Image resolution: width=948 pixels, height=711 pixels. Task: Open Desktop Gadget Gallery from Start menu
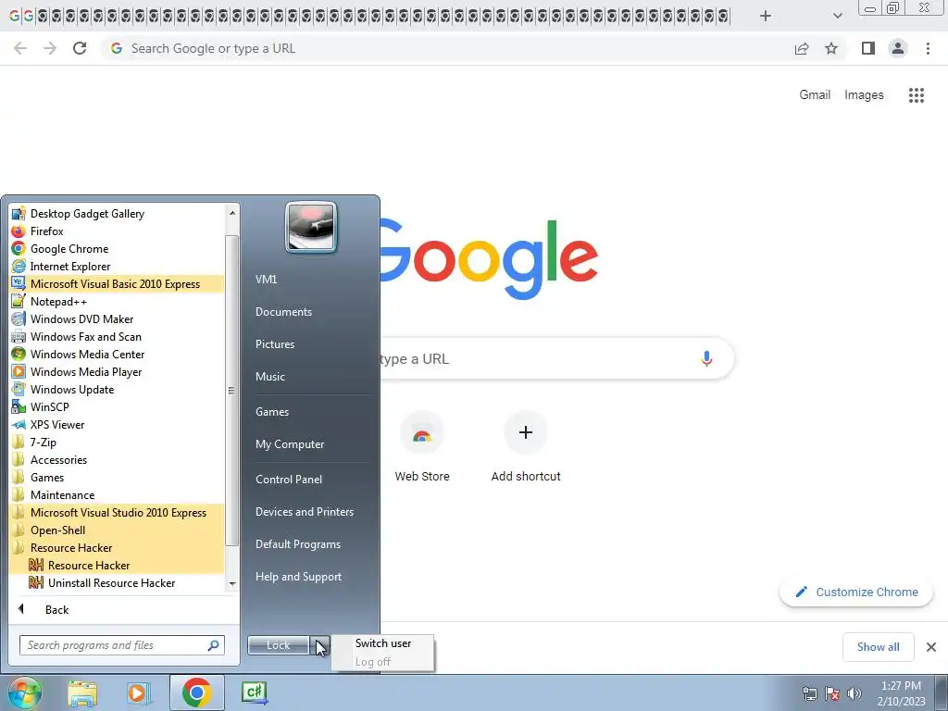117,214
